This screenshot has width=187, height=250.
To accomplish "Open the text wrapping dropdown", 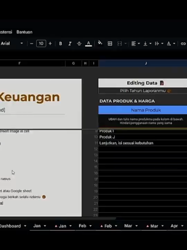I will tap(159, 43).
